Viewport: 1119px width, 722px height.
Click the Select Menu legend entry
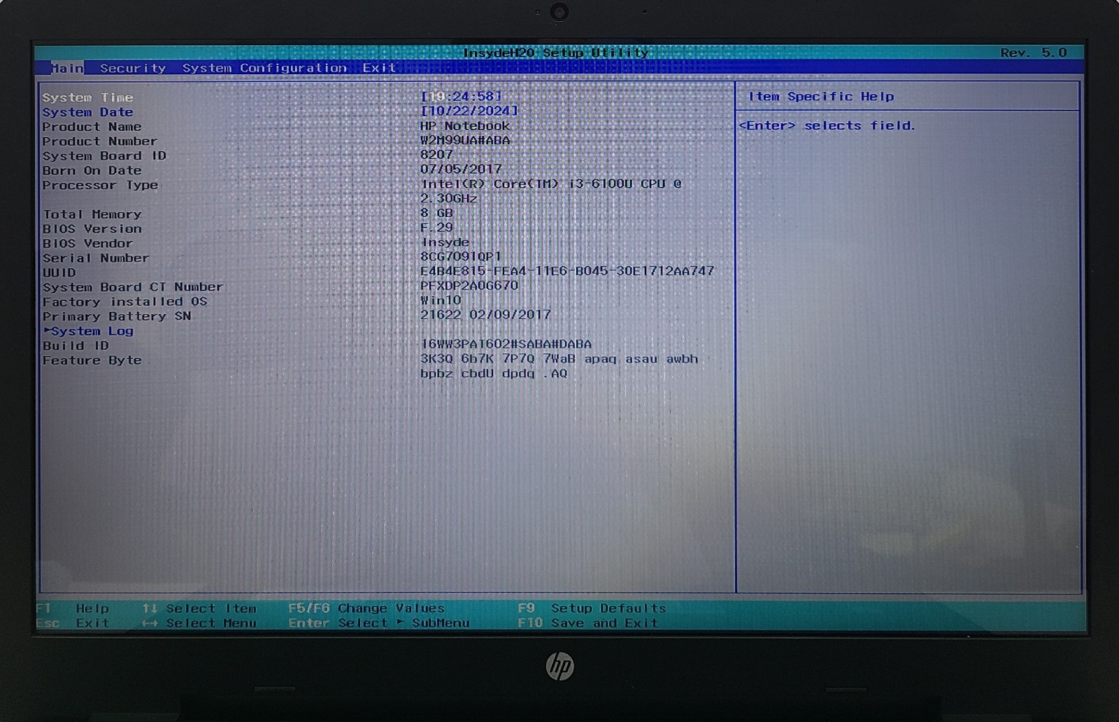[199, 623]
